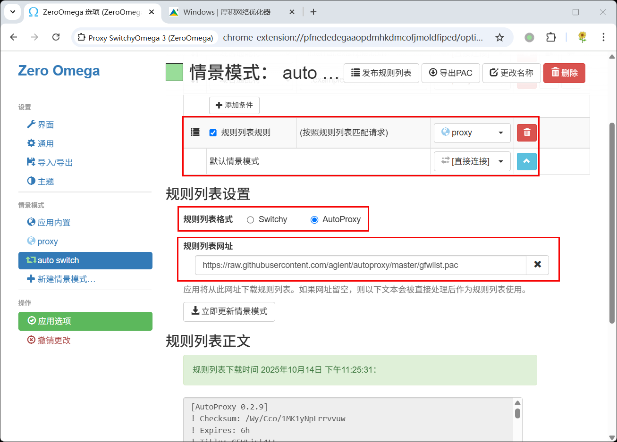This screenshot has width=617, height=442.
Task: Bookmark this page with the star icon
Action: tap(499, 38)
